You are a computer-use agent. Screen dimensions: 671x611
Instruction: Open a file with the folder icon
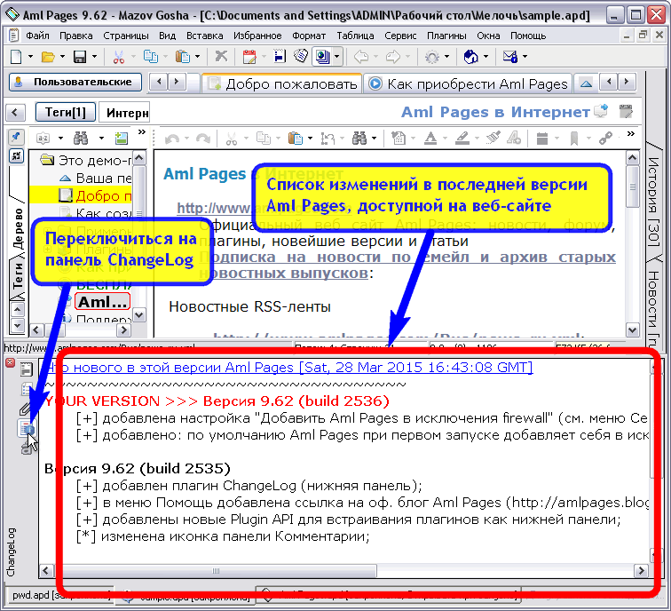(x=48, y=56)
